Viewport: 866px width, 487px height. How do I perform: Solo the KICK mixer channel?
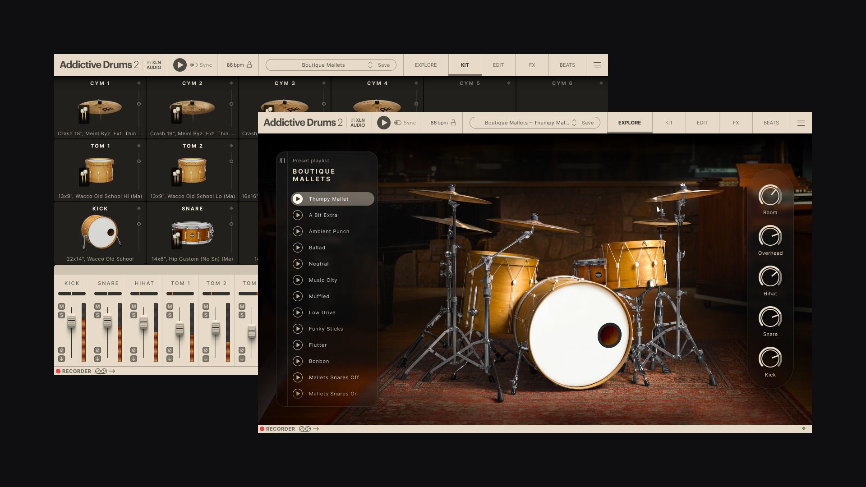pyautogui.click(x=61, y=315)
